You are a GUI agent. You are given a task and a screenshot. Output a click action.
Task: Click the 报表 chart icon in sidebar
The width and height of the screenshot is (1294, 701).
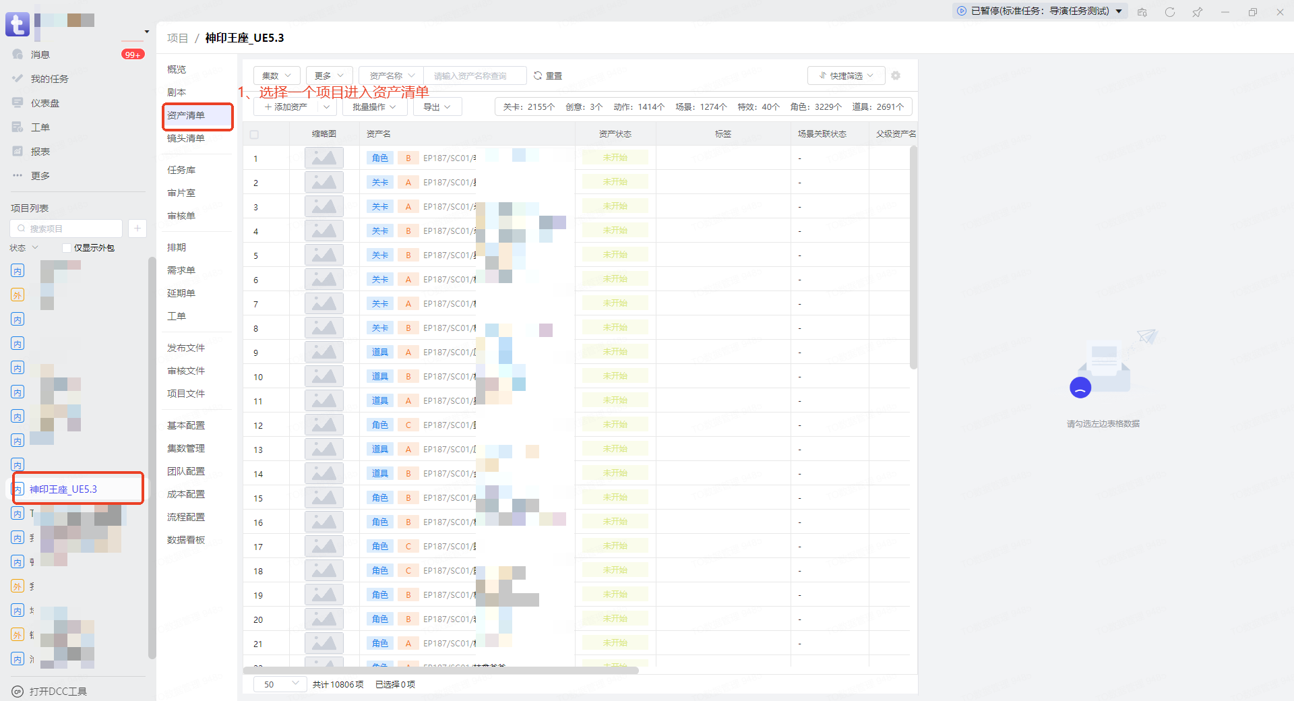click(x=18, y=151)
